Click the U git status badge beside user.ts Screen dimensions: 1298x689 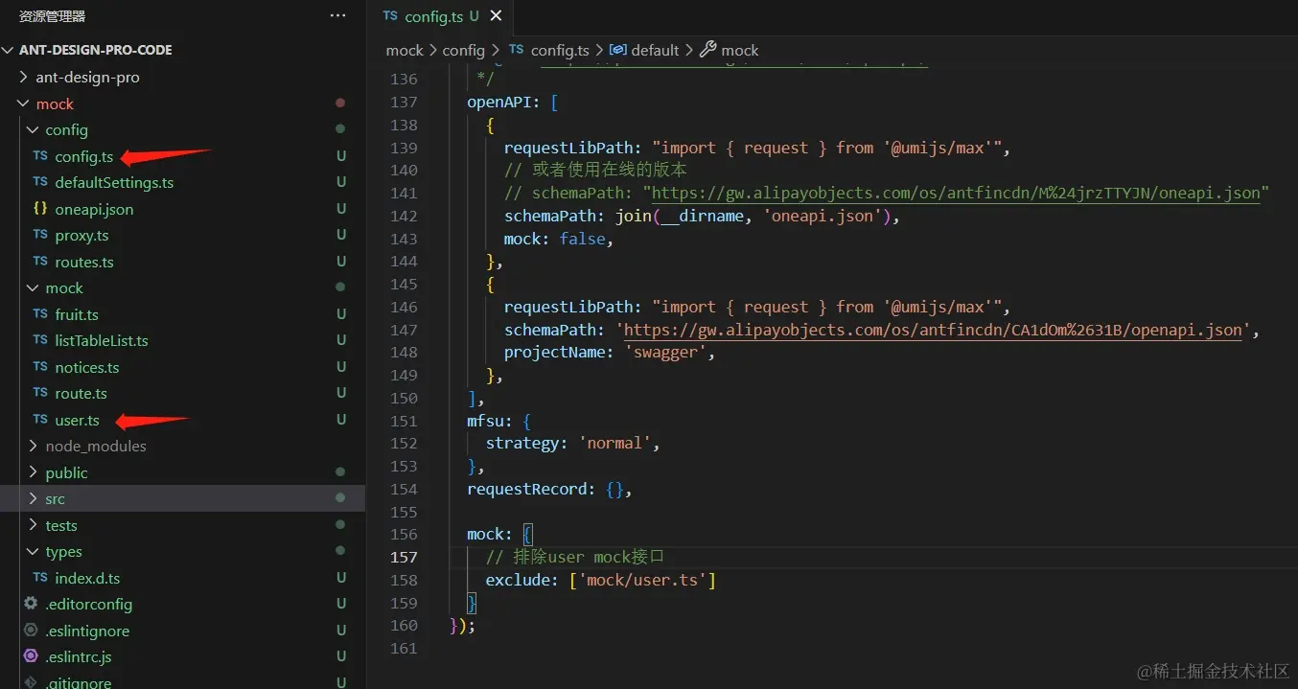click(340, 420)
